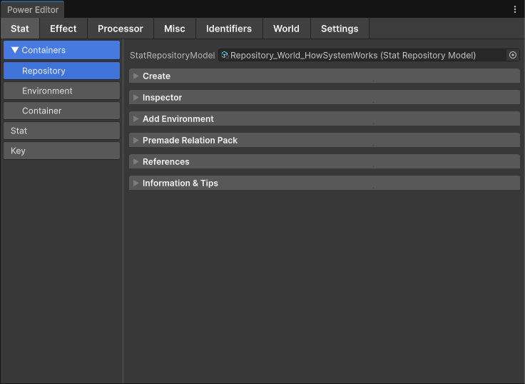Open the Settings tab
525x384 pixels.
click(x=340, y=29)
